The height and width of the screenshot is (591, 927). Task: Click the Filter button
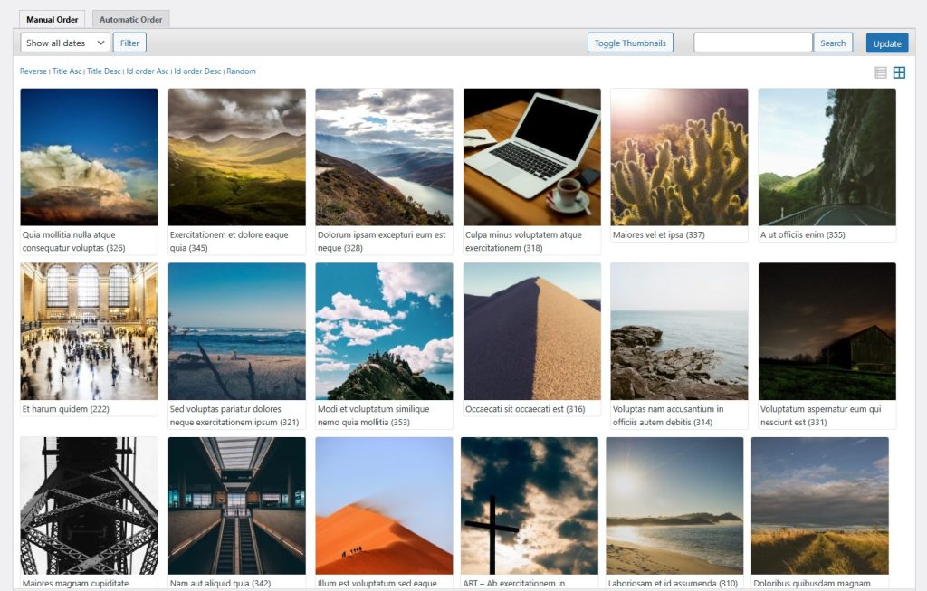[x=129, y=42]
